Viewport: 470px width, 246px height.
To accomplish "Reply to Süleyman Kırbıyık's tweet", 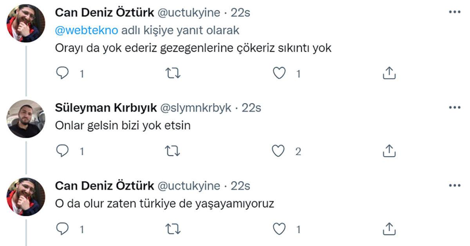I will pyautogui.click(x=62, y=151).
